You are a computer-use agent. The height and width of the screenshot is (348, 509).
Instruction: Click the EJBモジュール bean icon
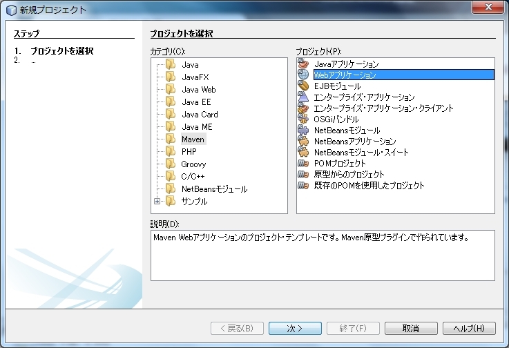click(303, 86)
